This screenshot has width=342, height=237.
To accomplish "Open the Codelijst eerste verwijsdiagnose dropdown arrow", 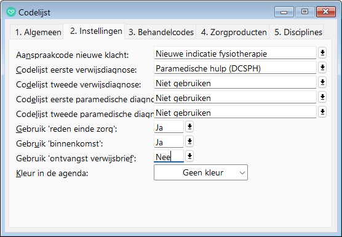I will pos(322,68).
